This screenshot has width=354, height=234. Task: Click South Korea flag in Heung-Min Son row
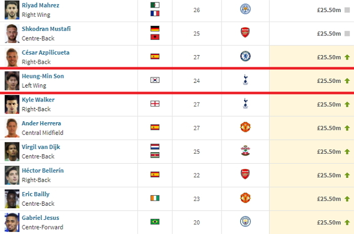(x=155, y=80)
